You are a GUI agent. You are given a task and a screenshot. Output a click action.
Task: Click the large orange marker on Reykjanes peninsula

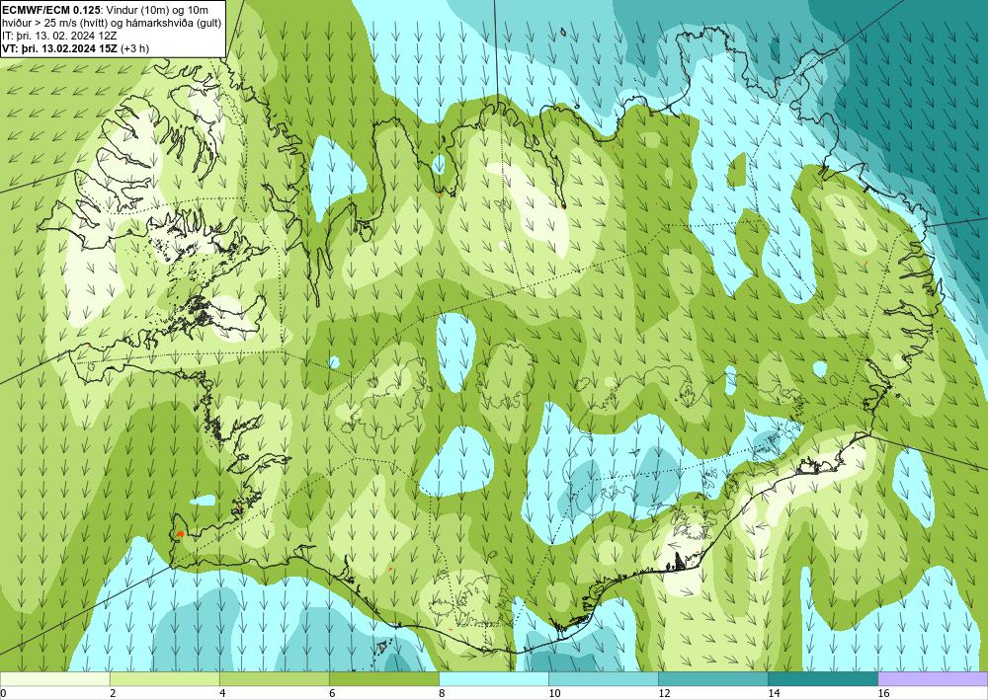[180, 534]
